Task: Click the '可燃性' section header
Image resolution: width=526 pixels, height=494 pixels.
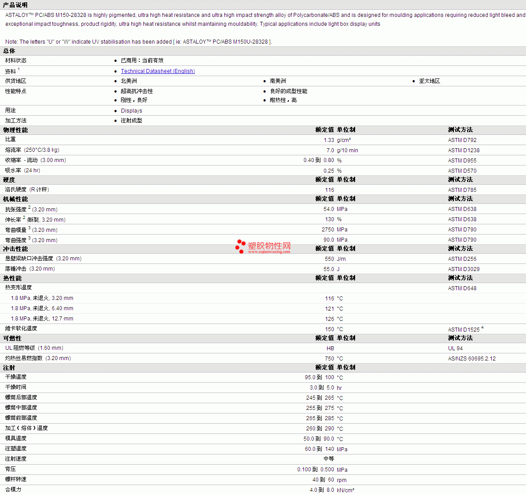Action: 12,339
